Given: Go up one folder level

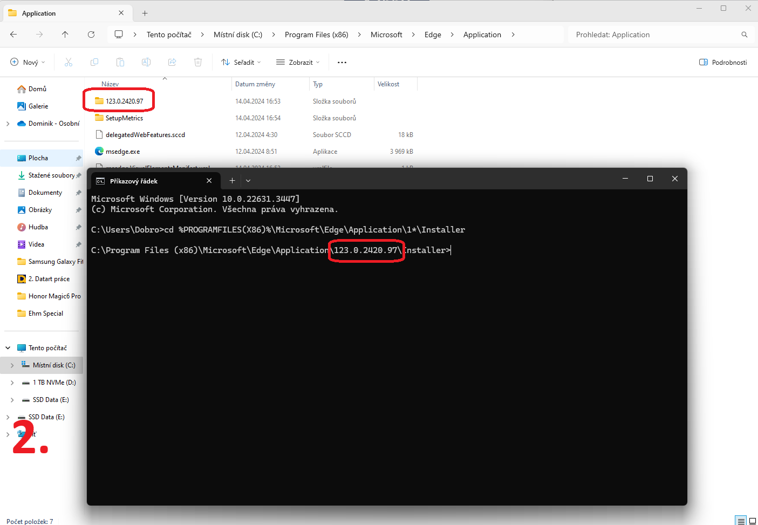Looking at the screenshot, I should [x=65, y=35].
